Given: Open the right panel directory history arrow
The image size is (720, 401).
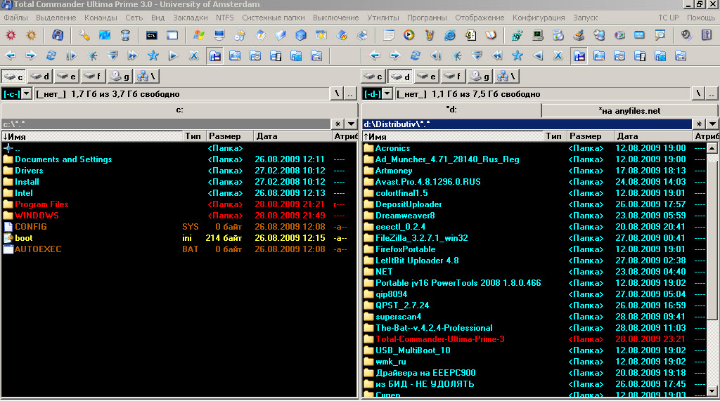Looking at the screenshot, I should click(x=712, y=124).
